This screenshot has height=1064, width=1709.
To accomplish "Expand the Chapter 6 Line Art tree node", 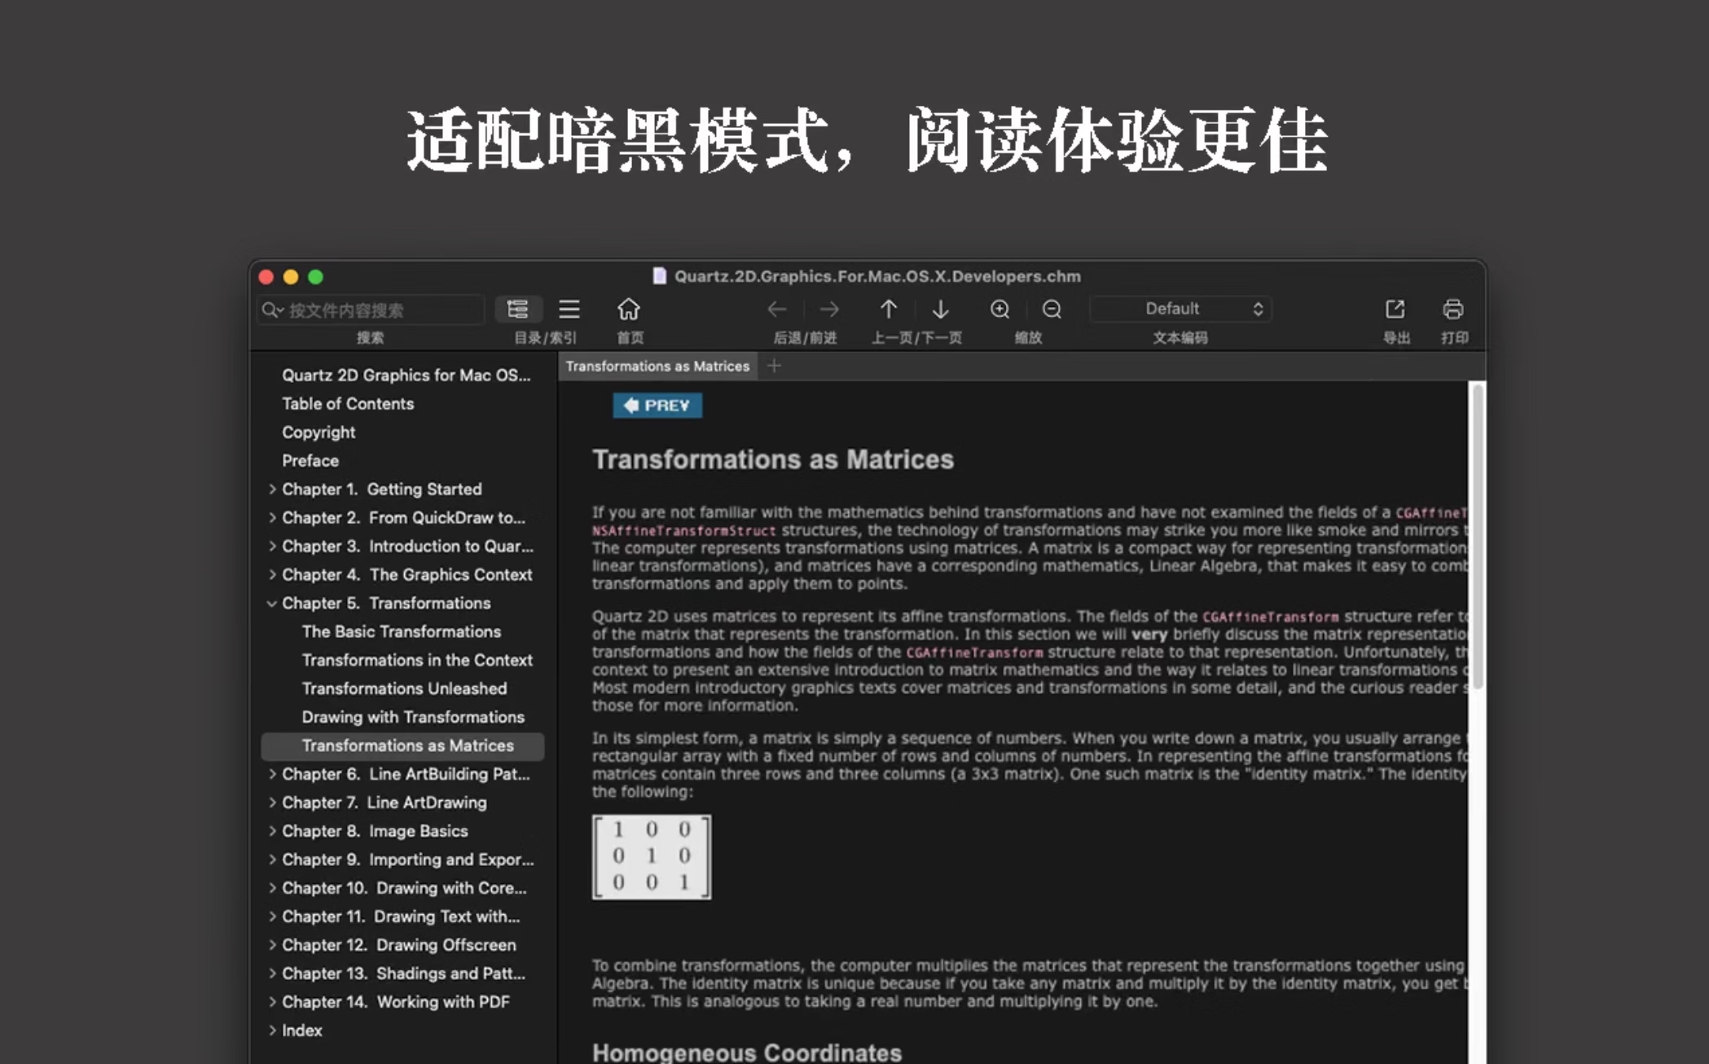I will click(x=271, y=775).
